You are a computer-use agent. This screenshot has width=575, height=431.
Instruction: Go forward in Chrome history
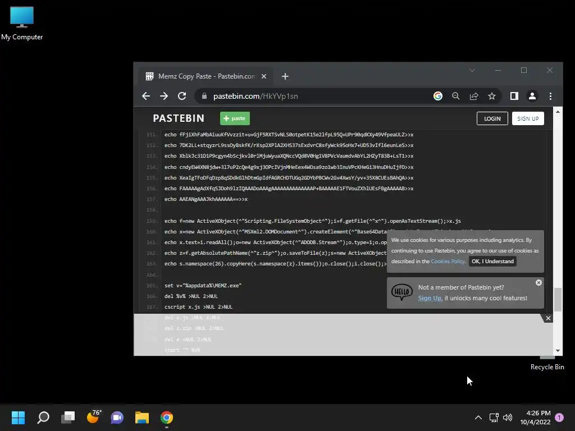click(164, 96)
